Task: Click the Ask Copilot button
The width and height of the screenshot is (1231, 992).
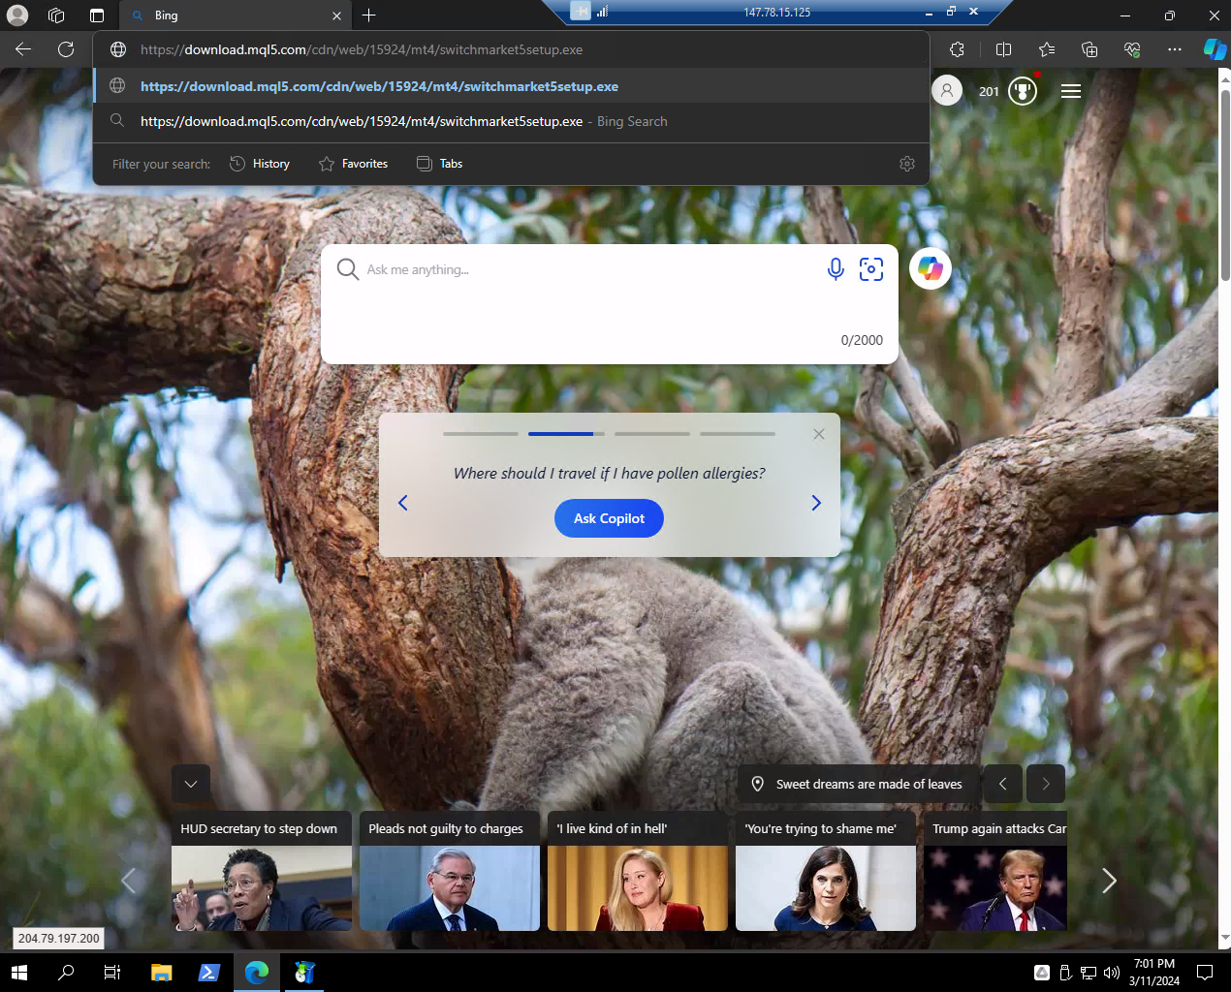Action: tap(609, 518)
